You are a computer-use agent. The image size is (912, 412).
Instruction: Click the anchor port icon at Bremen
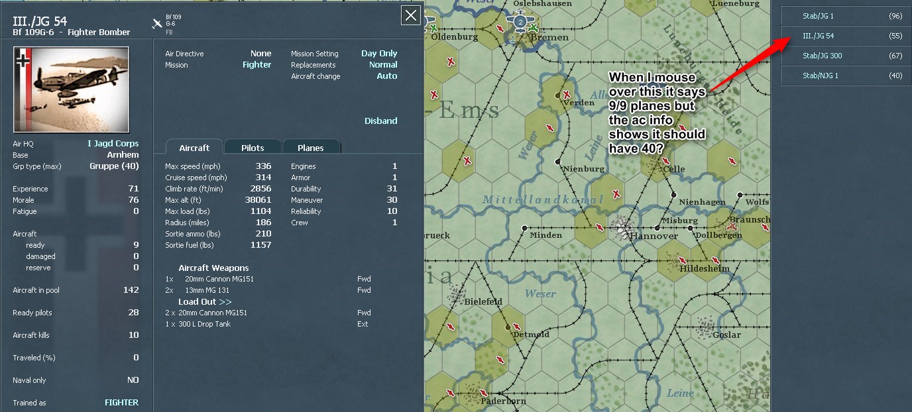512,38
